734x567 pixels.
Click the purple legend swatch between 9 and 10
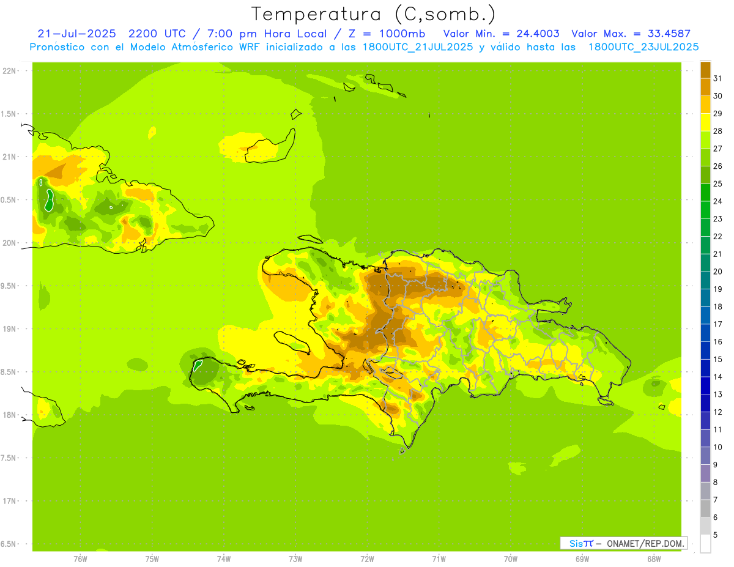pos(705,456)
